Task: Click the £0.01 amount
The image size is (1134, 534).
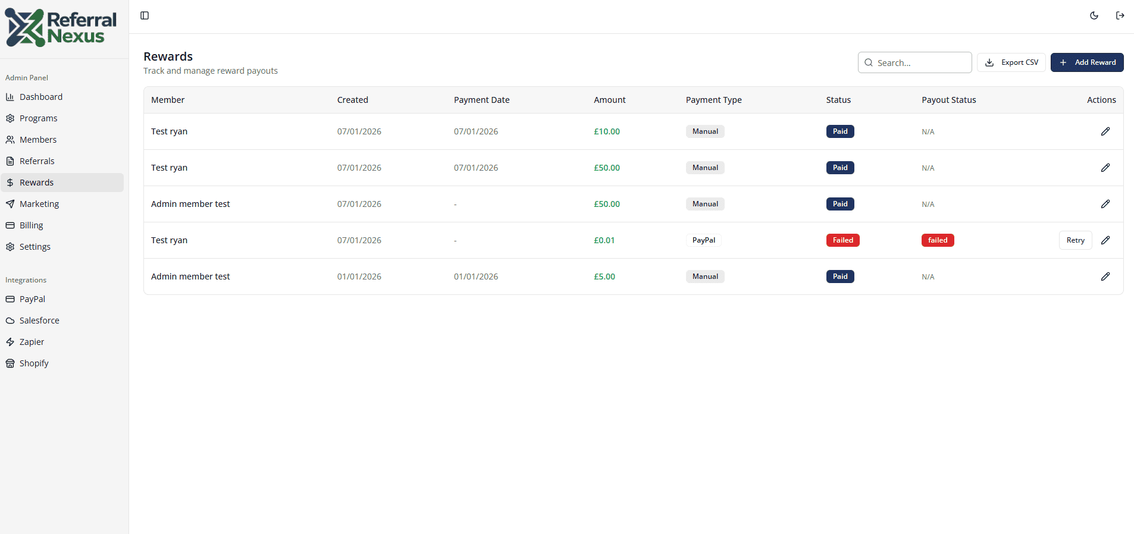Action: click(x=604, y=240)
